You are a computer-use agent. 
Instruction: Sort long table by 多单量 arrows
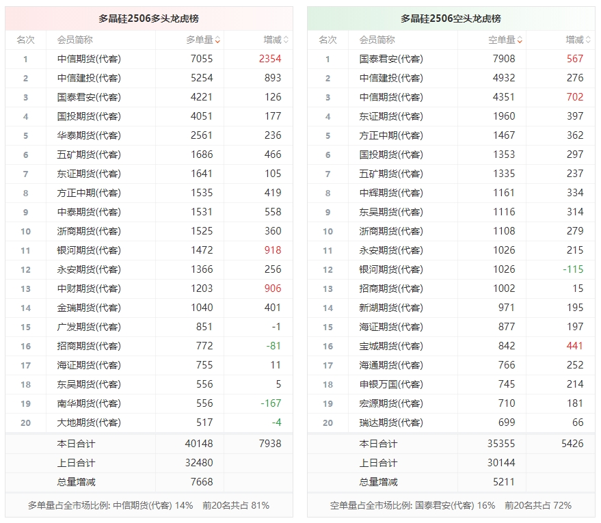(217, 40)
